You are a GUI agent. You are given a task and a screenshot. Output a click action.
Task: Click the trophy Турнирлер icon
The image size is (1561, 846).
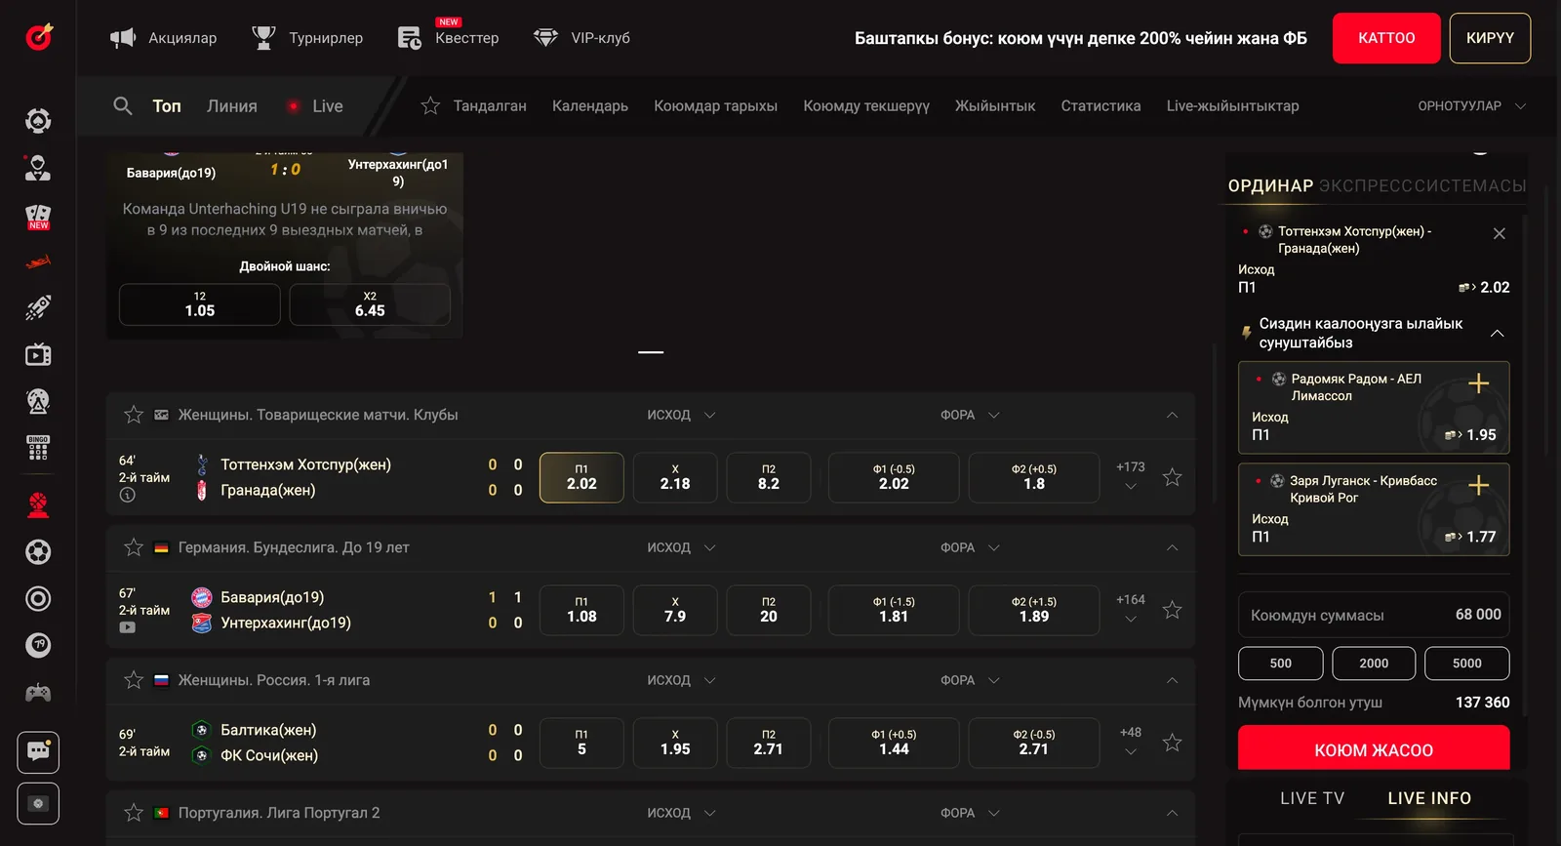point(263,38)
